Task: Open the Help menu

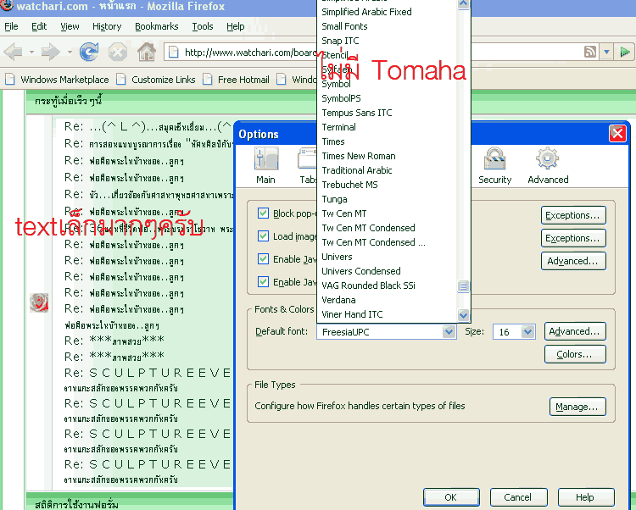Action: click(x=235, y=26)
